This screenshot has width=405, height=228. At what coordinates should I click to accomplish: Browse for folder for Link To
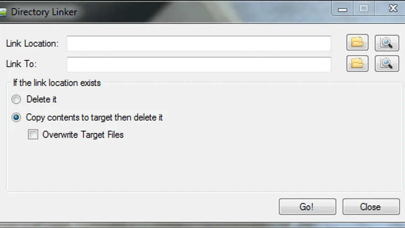357,63
